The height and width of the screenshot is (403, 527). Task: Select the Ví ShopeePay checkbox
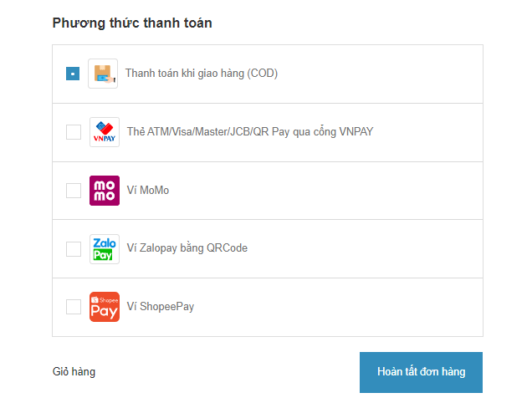coord(74,307)
